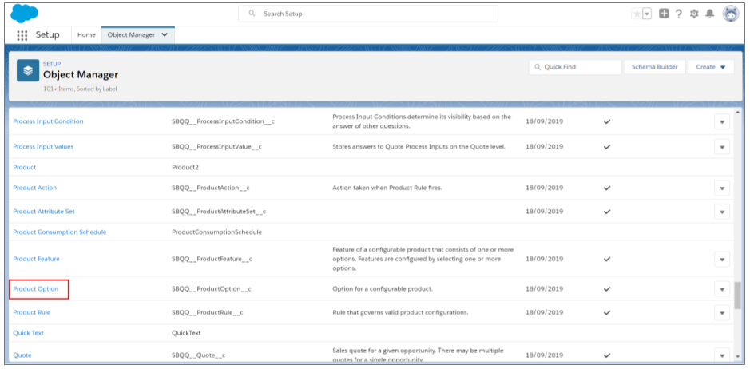Click the vertical scrollbar thumb
The image size is (750, 369).
pyautogui.click(x=738, y=296)
